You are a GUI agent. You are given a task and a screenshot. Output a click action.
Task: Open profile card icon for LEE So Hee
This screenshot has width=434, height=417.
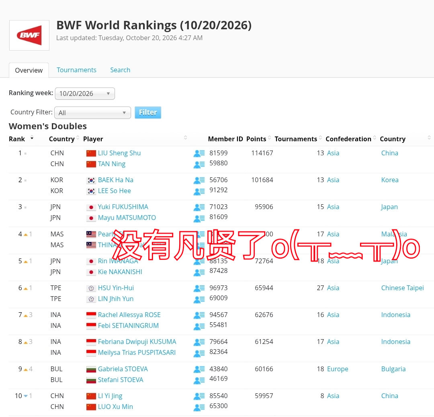click(199, 191)
